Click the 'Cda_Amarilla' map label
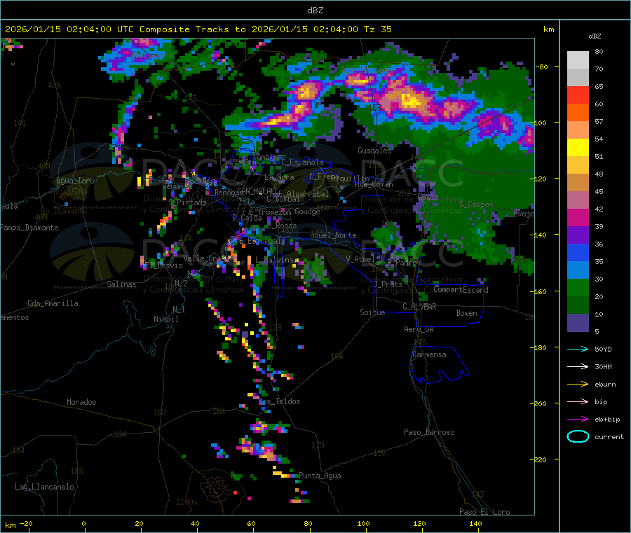 pos(53,303)
